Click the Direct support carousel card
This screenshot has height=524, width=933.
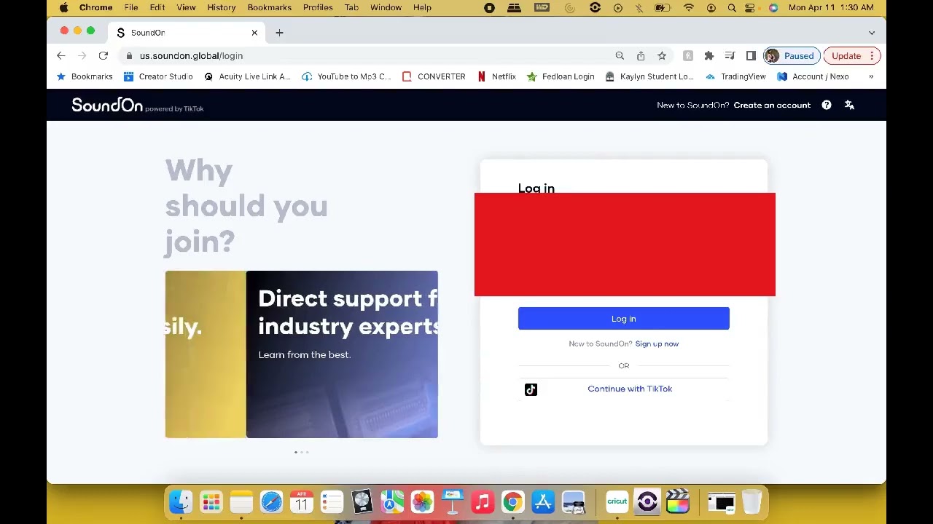click(342, 354)
